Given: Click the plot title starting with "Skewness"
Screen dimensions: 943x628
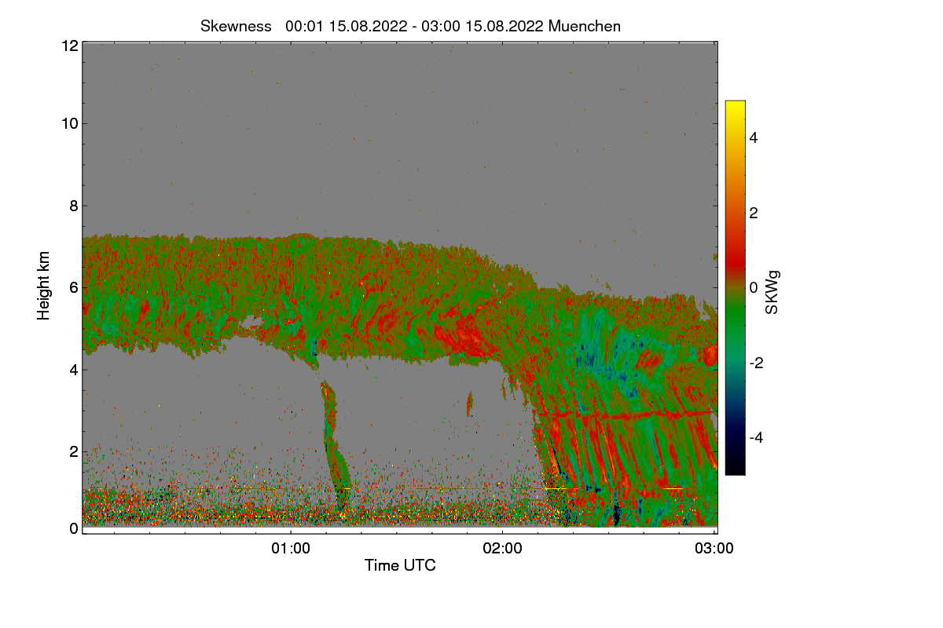Looking at the screenshot, I should pos(410,26).
